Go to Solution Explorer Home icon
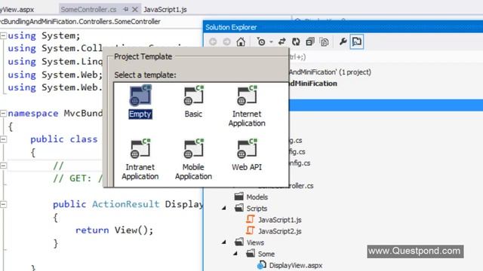Viewport: 483px width, 271px height. (x=241, y=42)
